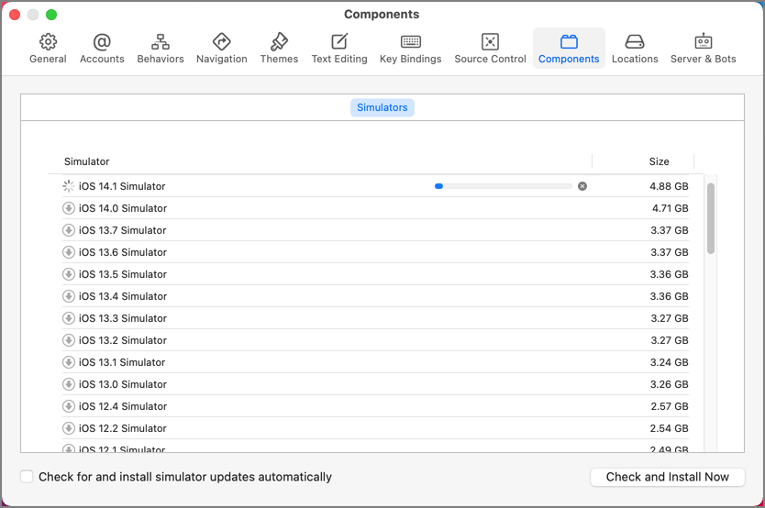
Task: Open the Navigation preferences pane
Action: (x=221, y=49)
